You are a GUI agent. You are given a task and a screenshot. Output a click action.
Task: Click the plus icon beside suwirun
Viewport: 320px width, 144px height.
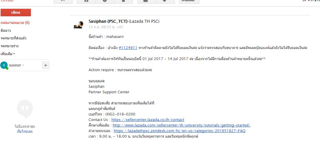(46, 65)
